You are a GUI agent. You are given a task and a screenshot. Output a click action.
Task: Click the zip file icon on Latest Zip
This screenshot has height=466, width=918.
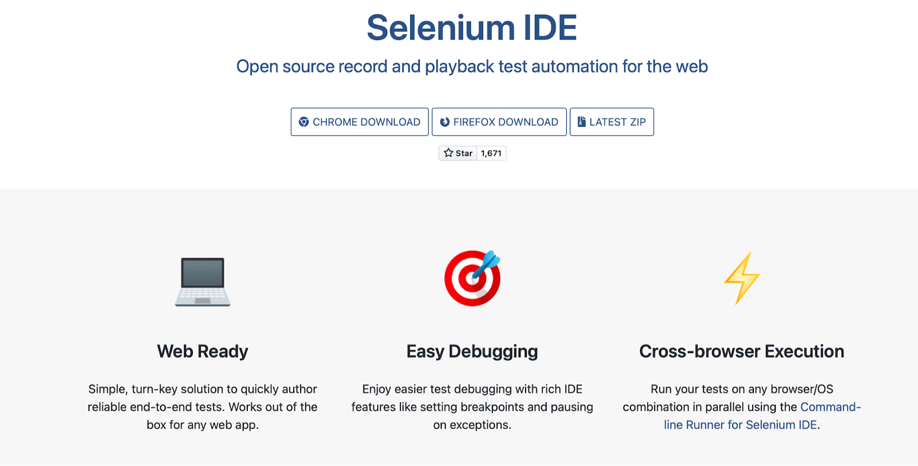pyautogui.click(x=581, y=122)
